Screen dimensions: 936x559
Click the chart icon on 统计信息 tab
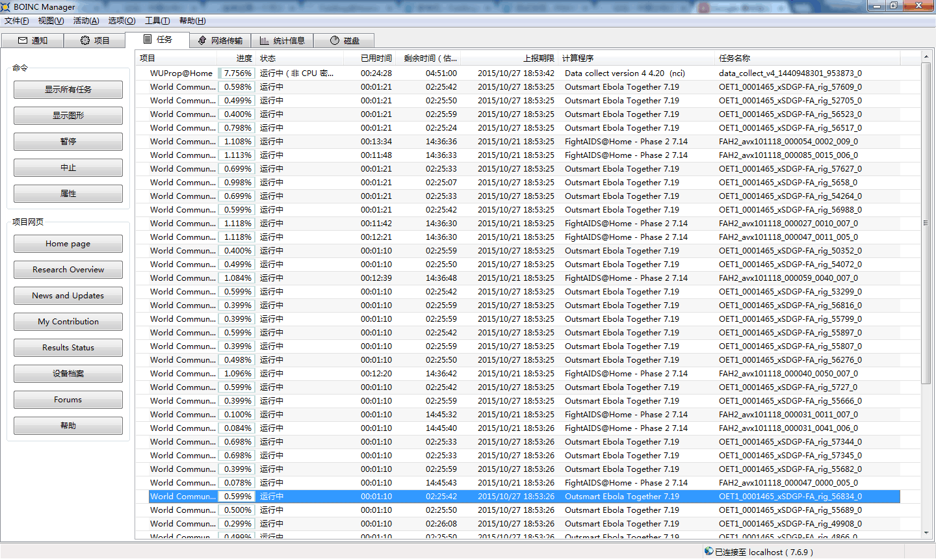265,40
